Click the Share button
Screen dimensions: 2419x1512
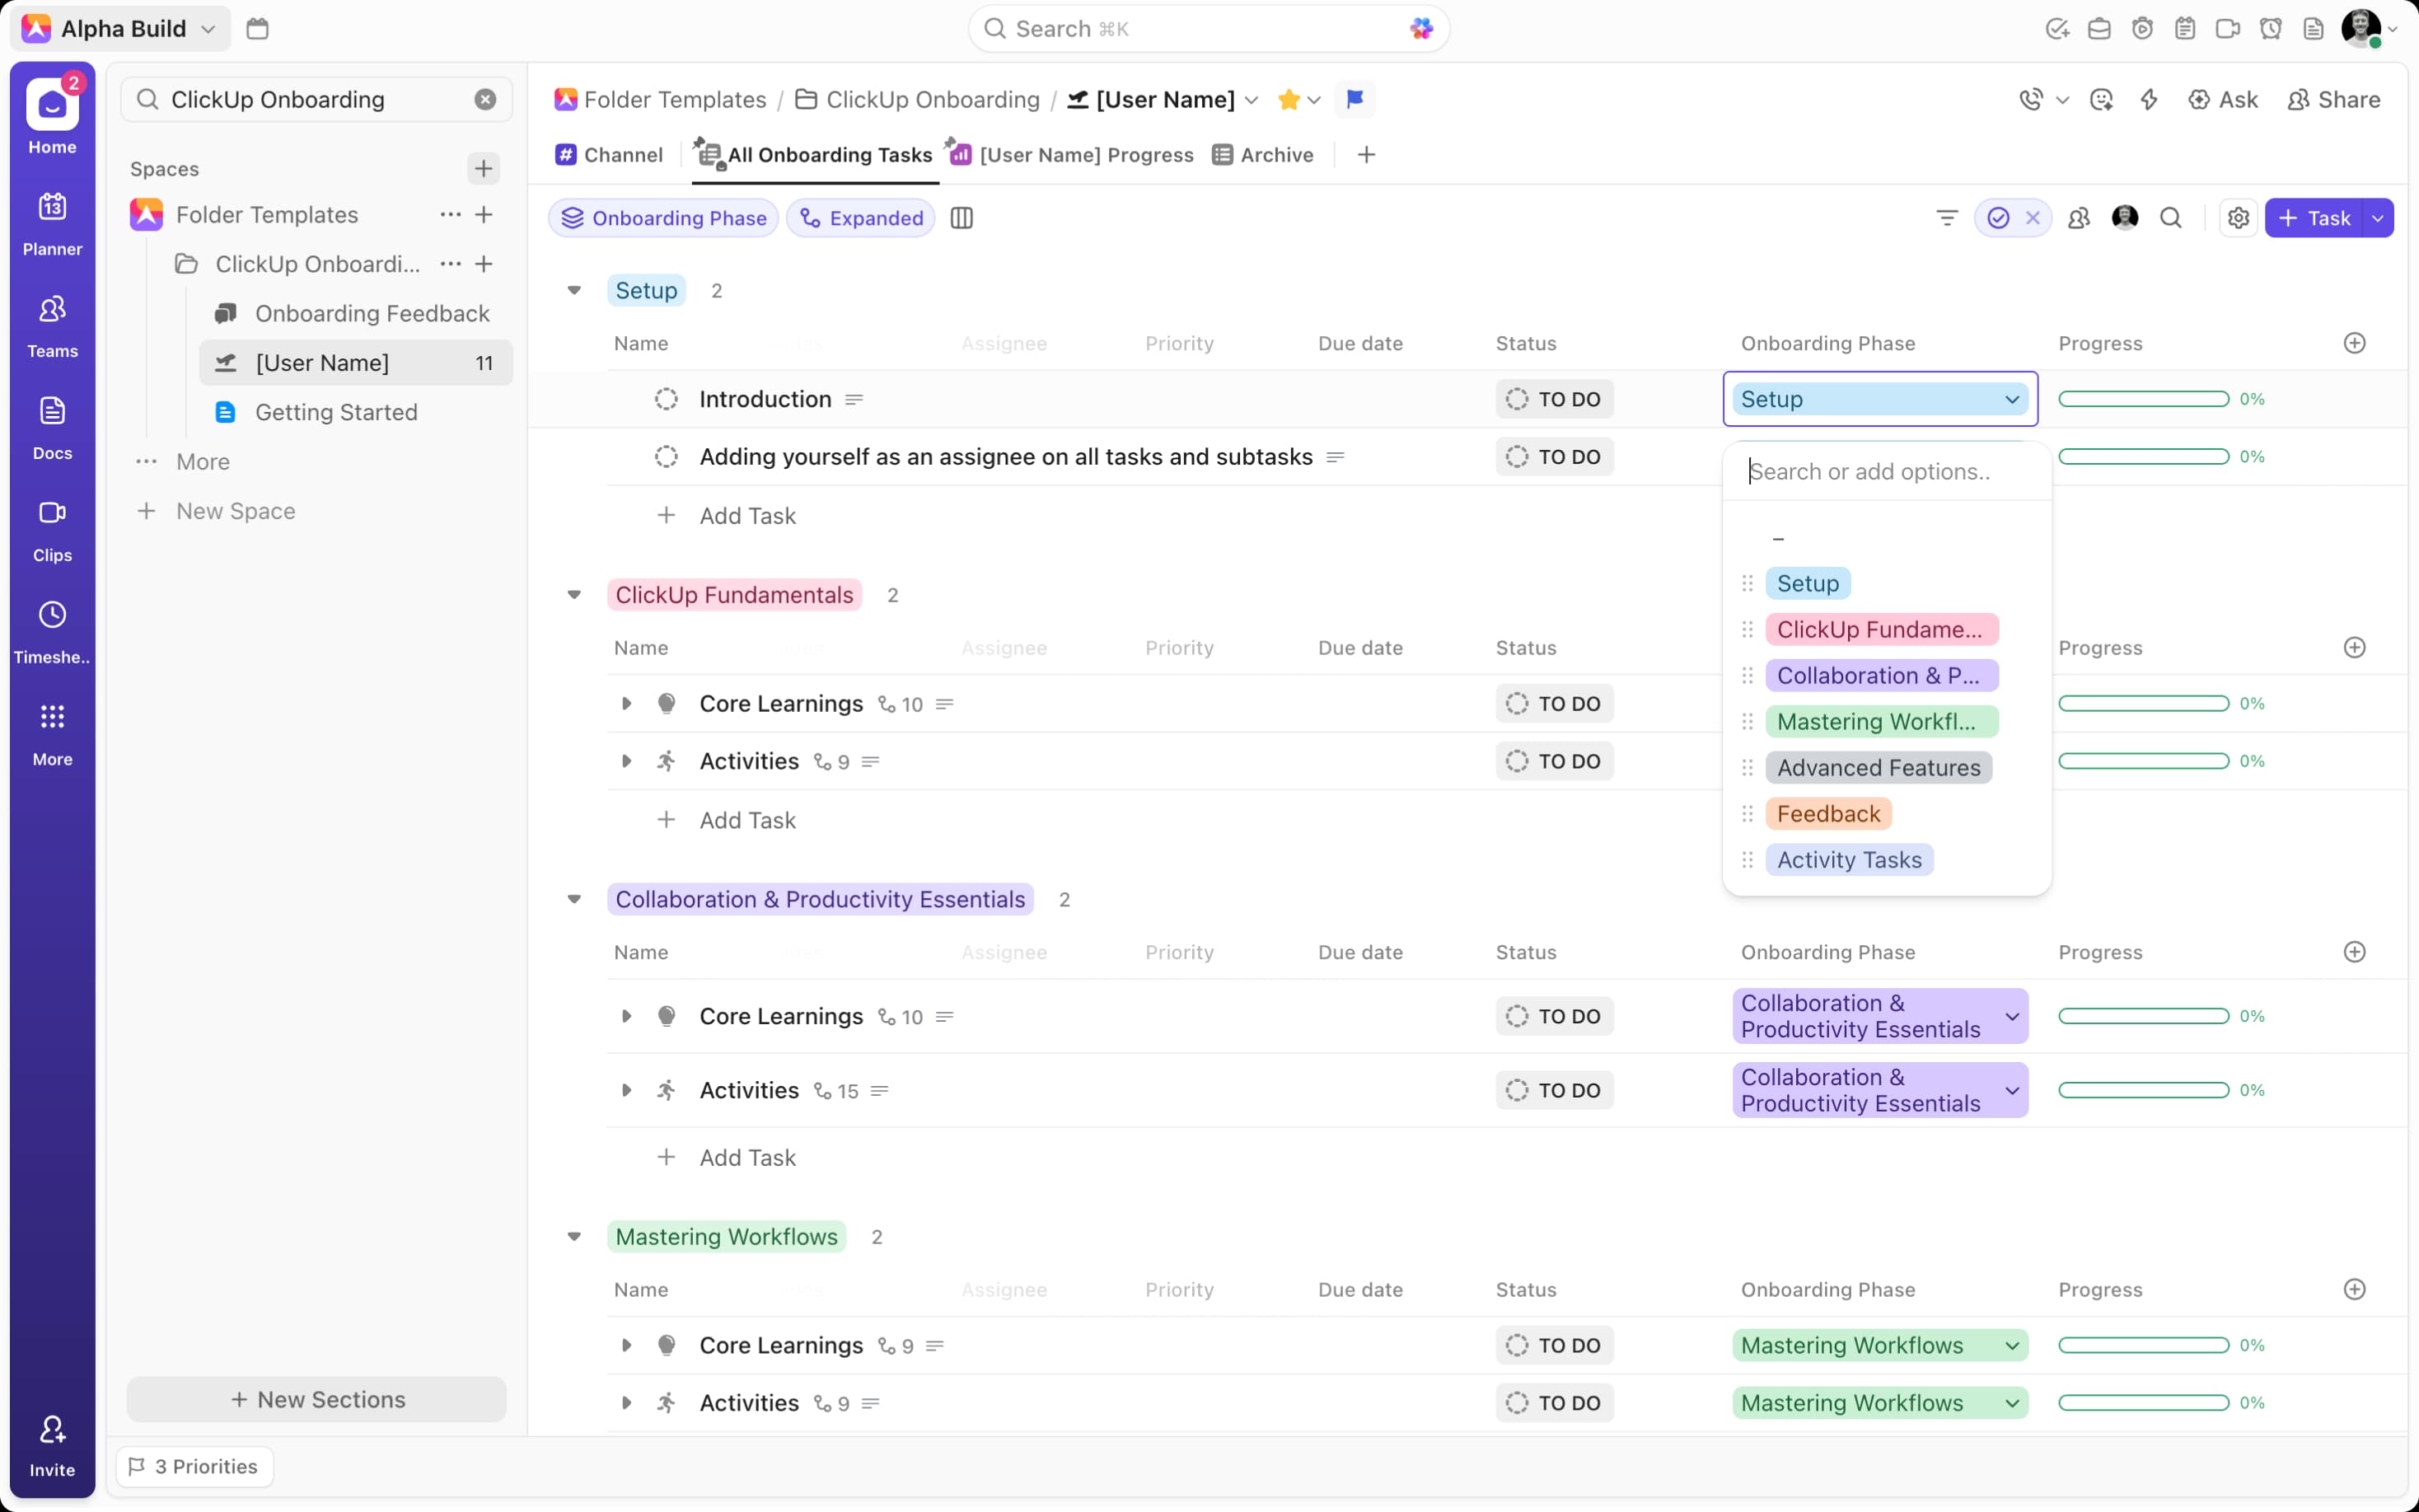tap(2334, 99)
